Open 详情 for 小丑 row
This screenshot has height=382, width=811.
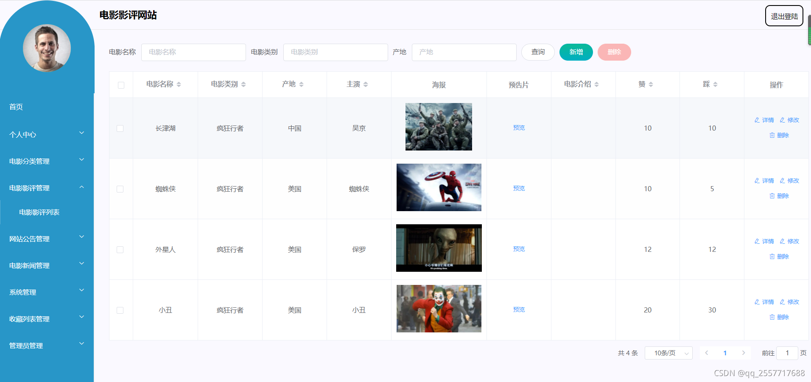(x=764, y=302)
